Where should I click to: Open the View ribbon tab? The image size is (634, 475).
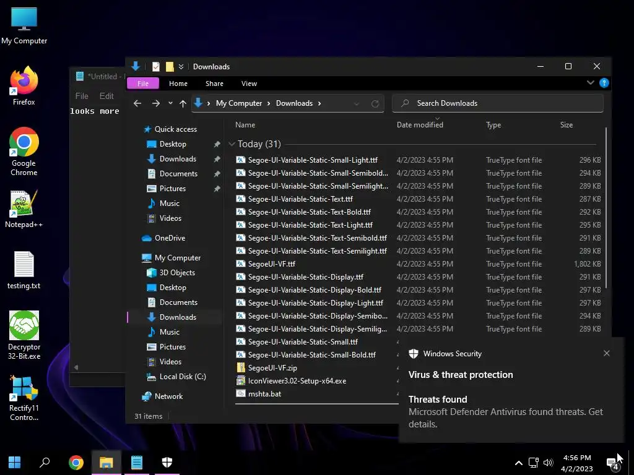click(x=249, y=83)
